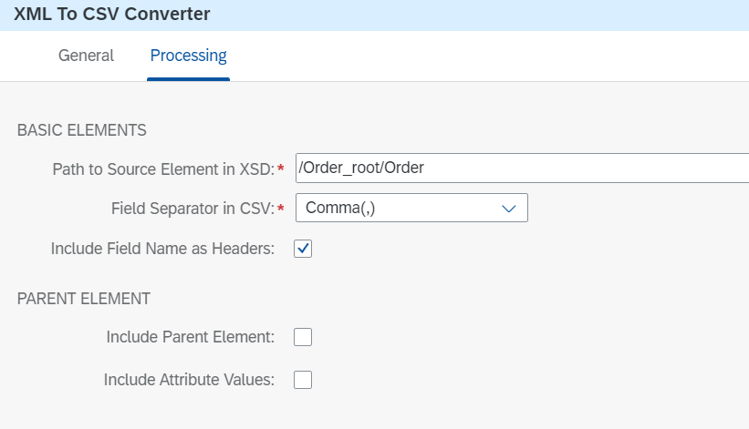
Task: Click the 'Include Attribute Values' label text
Action: pyautogui.click(x=189, y=380)
